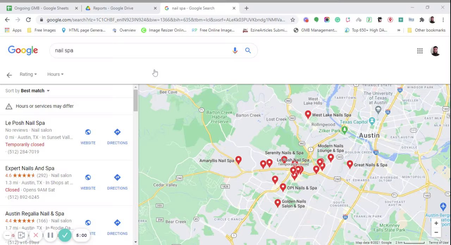451x245 pixels.
Task: Click browser back arrow in toolbar
Action: 7,20
